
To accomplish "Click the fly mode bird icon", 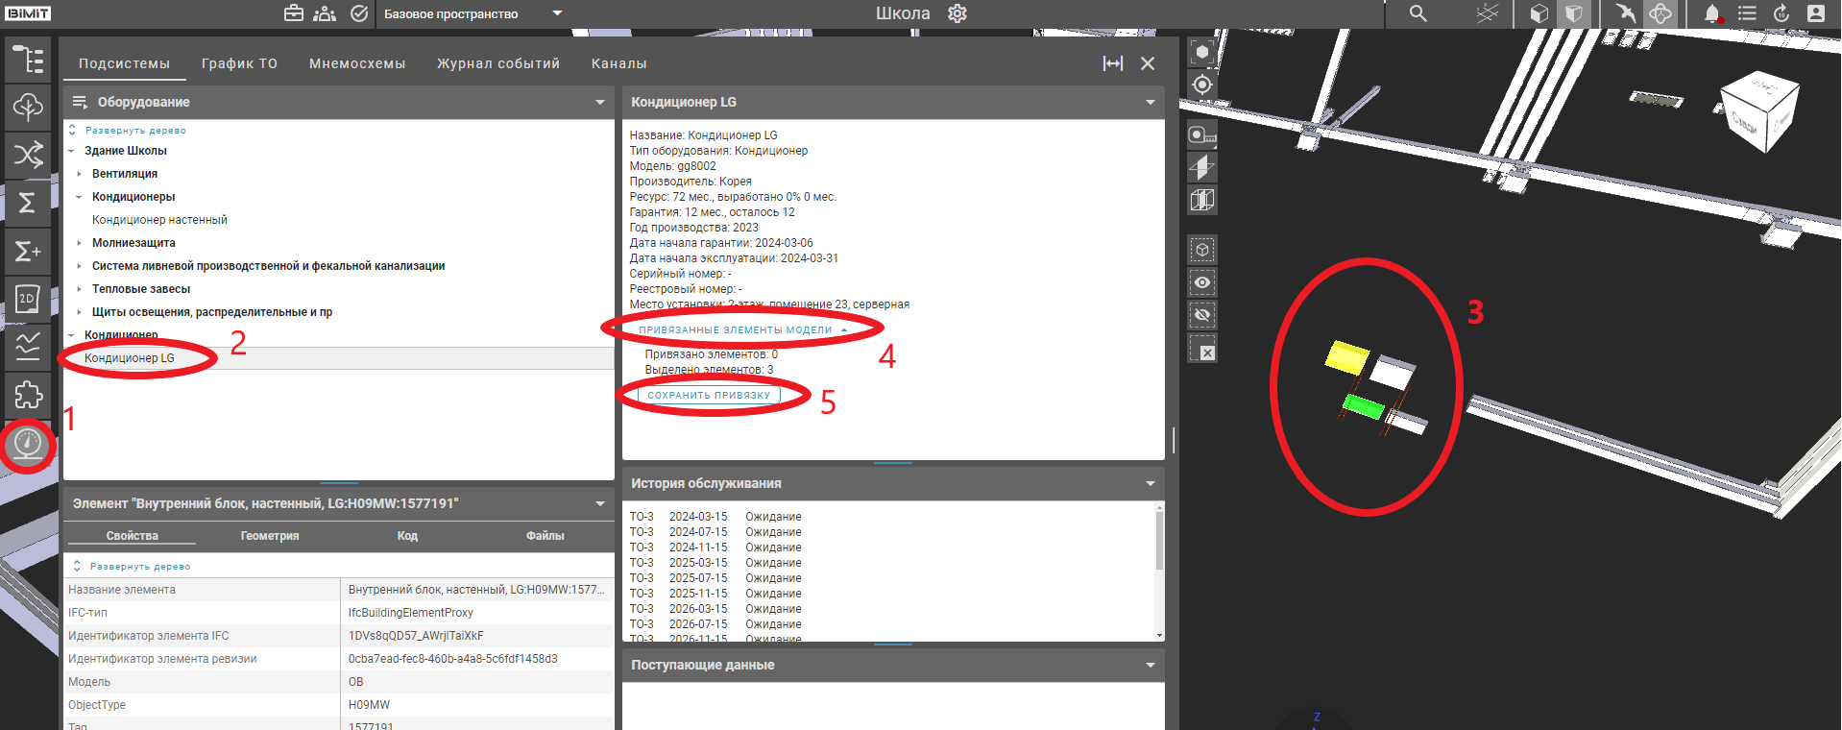I will [1625, 13].
